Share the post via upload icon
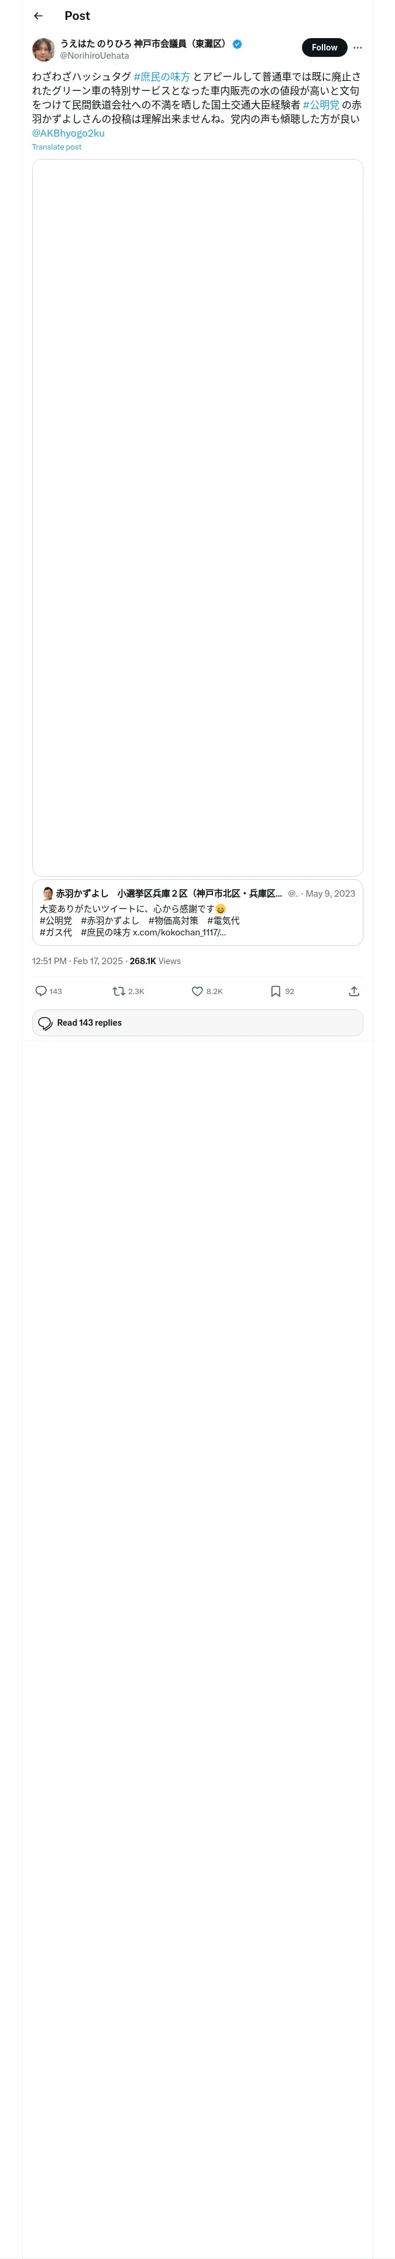The height and width of the screenshot is (2259, 395). [x=354, y=991]
